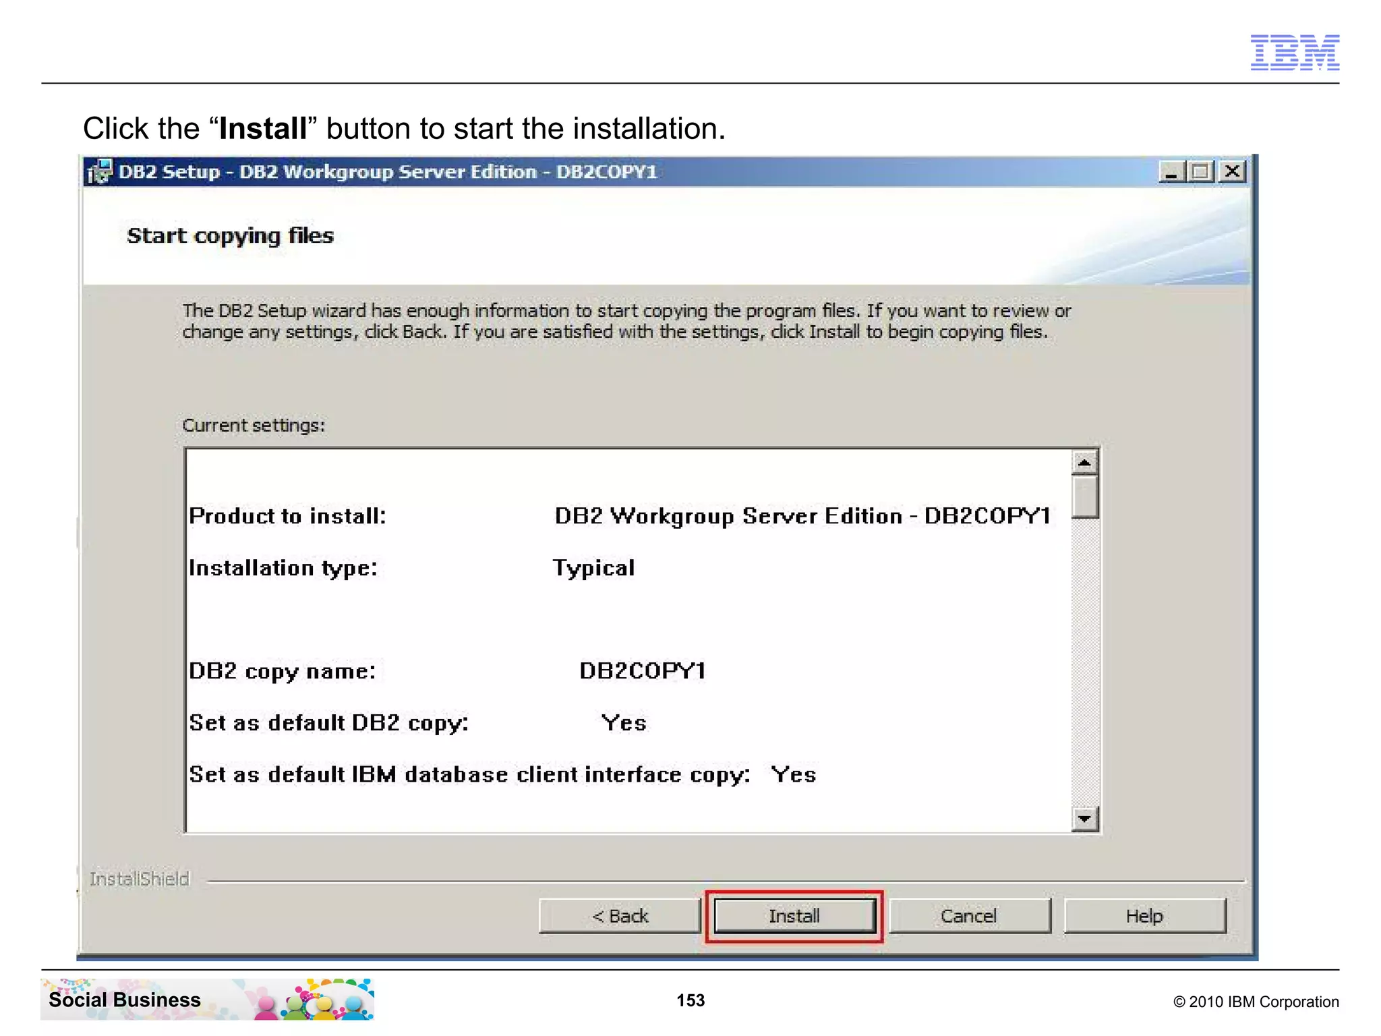Open Help for the setup wizard
This screenshot has height=1036, width=1381.
tap(1144, 916)
